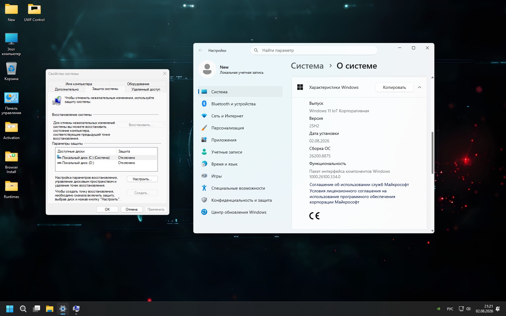The height and width of the screenshot is (316, 506).
Task: Select the Browser Install folder icon
Action: (11, 162)
